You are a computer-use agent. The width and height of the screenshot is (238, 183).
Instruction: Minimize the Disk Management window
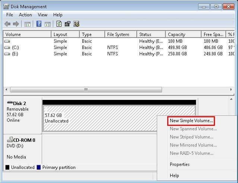pyautogui.click(x=204, y=7)
